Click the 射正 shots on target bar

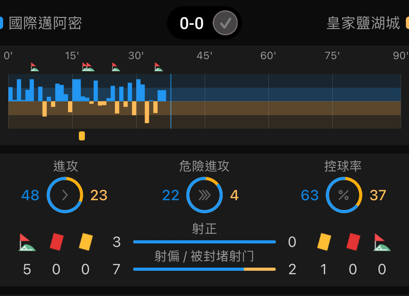tap(205, 242)
